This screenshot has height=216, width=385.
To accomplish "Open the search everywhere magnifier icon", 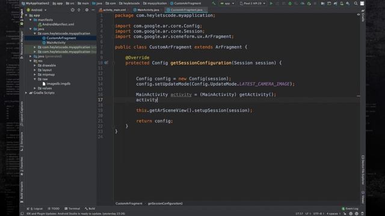I will coord(356,4).
